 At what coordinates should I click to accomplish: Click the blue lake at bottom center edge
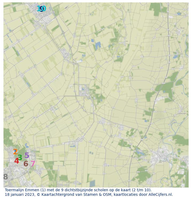point(92,184)
